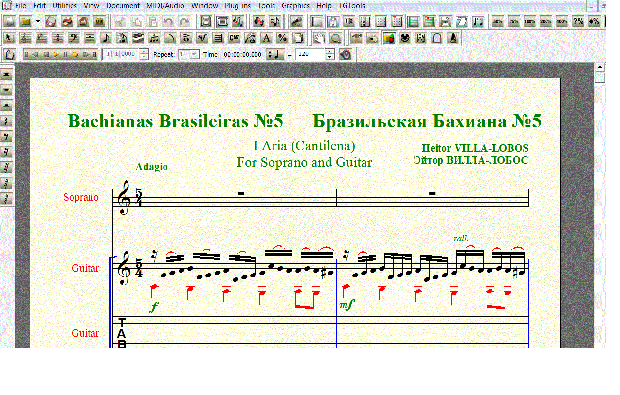Click the tempo field showing 120

click(310, 54)
